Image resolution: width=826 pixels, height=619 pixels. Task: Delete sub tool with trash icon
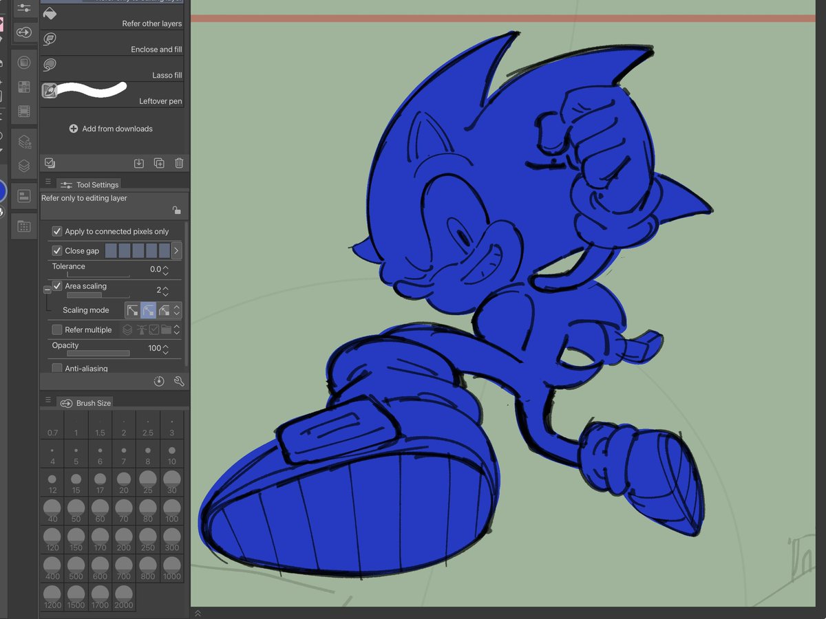point(179,163)
